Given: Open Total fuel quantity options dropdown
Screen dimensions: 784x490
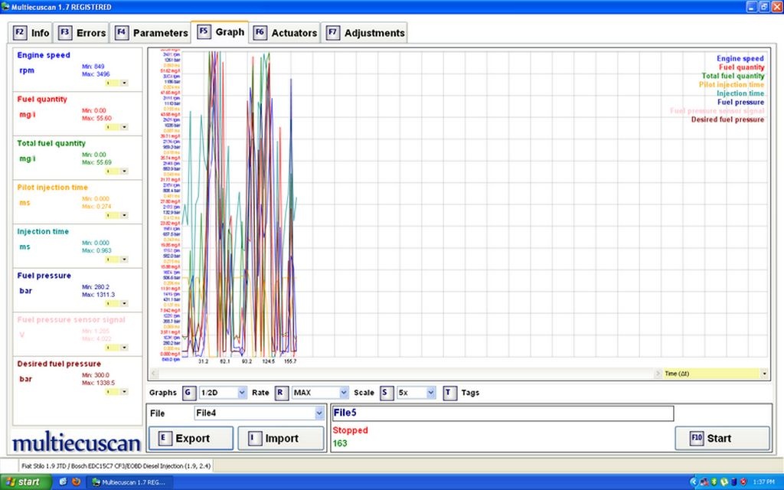Looking at the screenshot, I should [x=124, y=171].
